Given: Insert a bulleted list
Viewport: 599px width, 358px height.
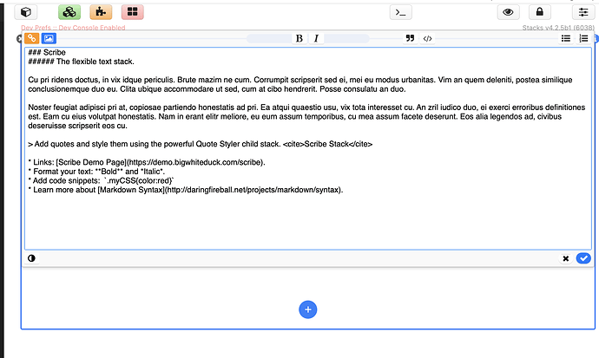Looking at the screenshot, I should pyautogui.click(x=566, y=38).
